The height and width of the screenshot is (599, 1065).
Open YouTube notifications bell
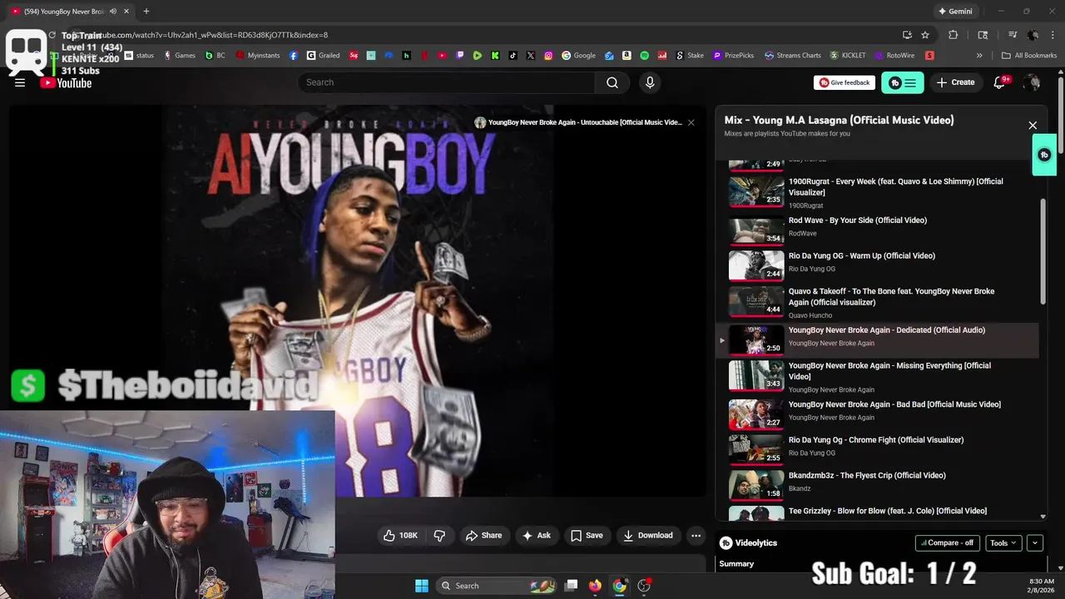point(1000,82)
